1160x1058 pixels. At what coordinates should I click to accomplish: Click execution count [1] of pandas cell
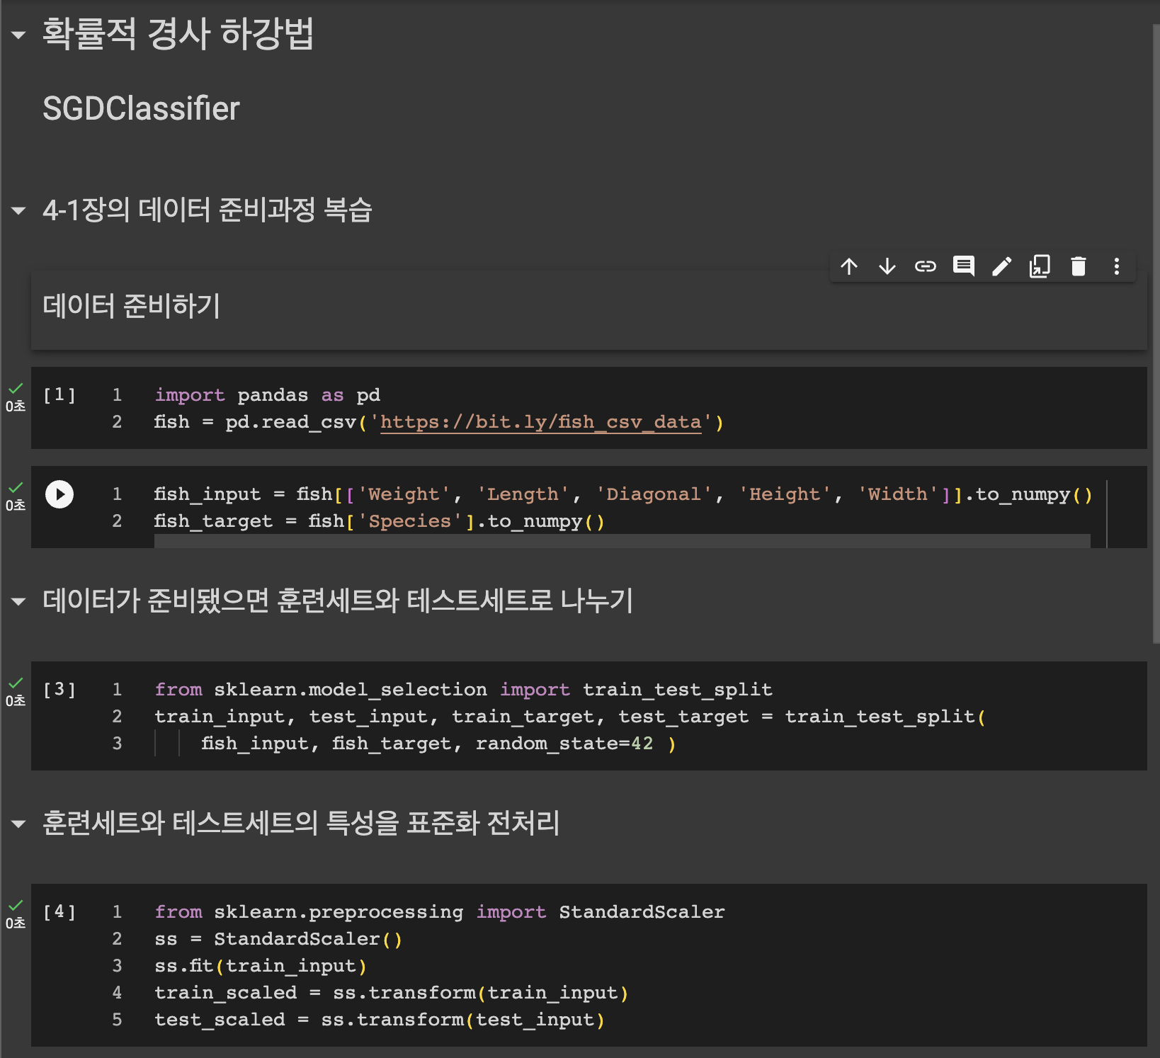(x=59, y=394)
